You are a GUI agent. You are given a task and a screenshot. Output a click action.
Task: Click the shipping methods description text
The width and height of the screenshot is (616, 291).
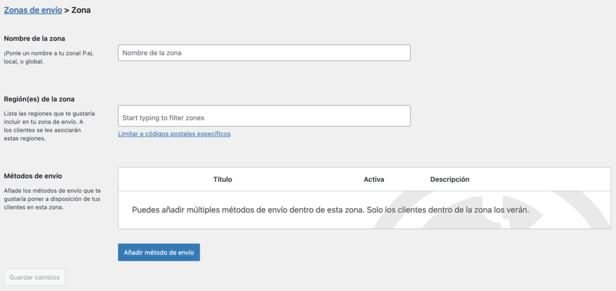coord(52,199)
